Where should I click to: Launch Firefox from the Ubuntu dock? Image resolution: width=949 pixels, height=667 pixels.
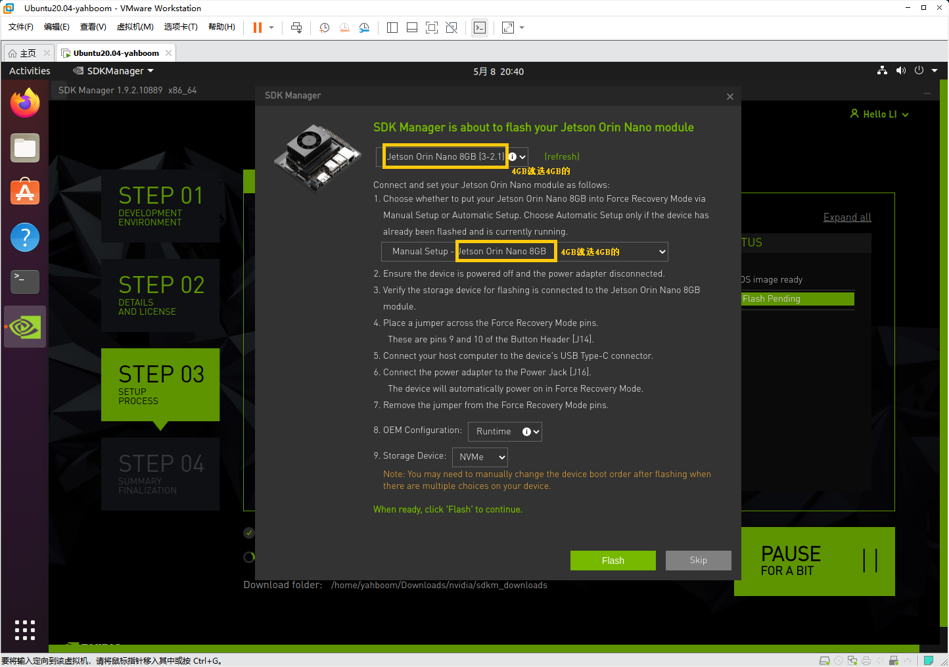25,103
